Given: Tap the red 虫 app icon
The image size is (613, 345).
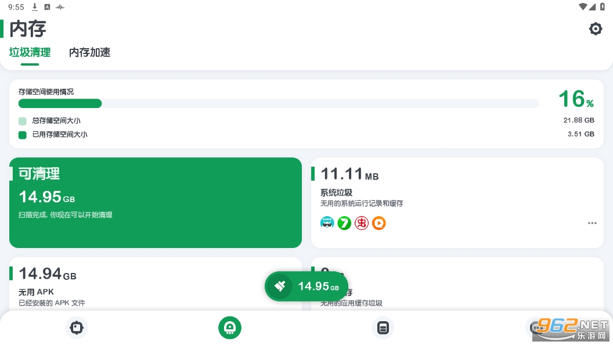Looking at the screenshot, I should tap(362, 222).
